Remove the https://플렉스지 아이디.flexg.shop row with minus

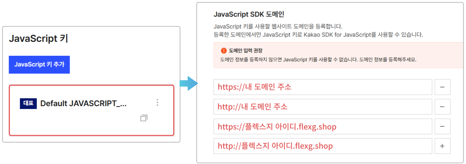(442, 126)
